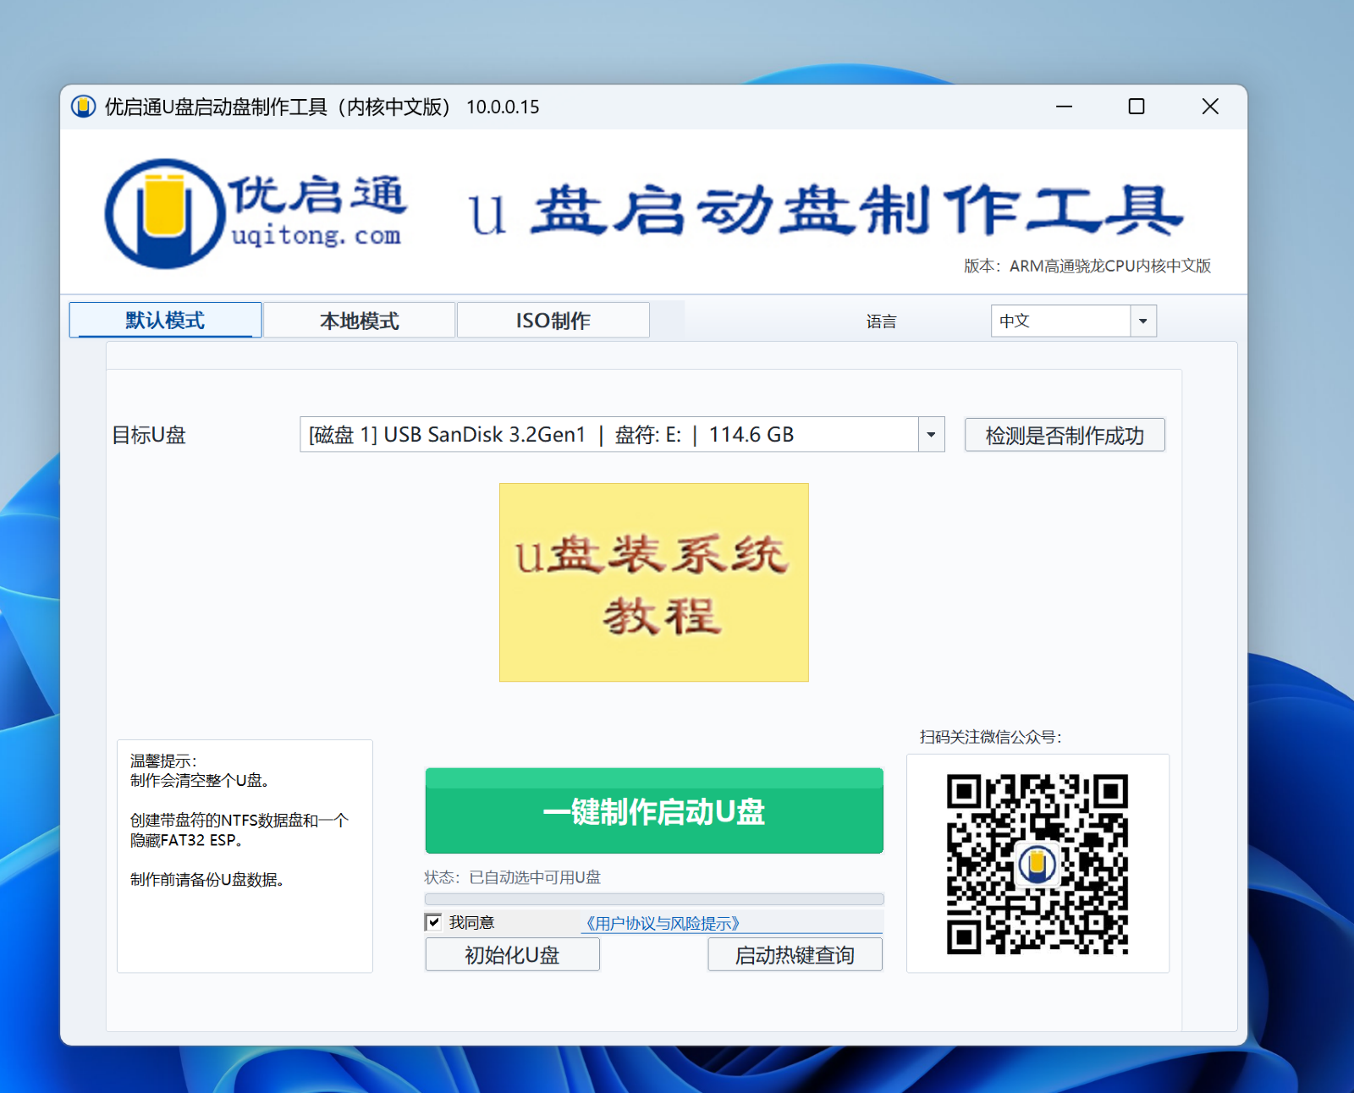Select the ISO制作 tab

553,321
